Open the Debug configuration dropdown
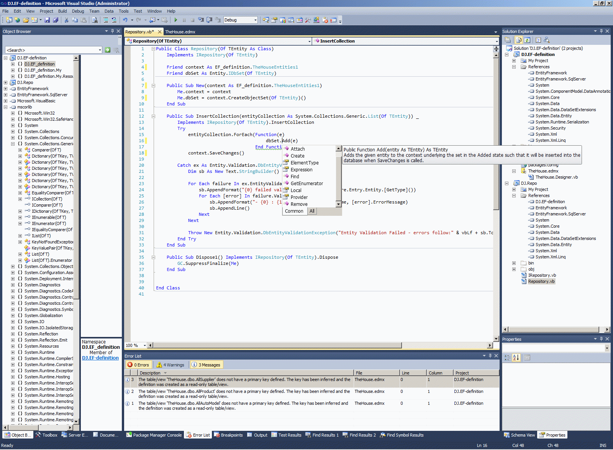613x450 pixels. [255, 20]
